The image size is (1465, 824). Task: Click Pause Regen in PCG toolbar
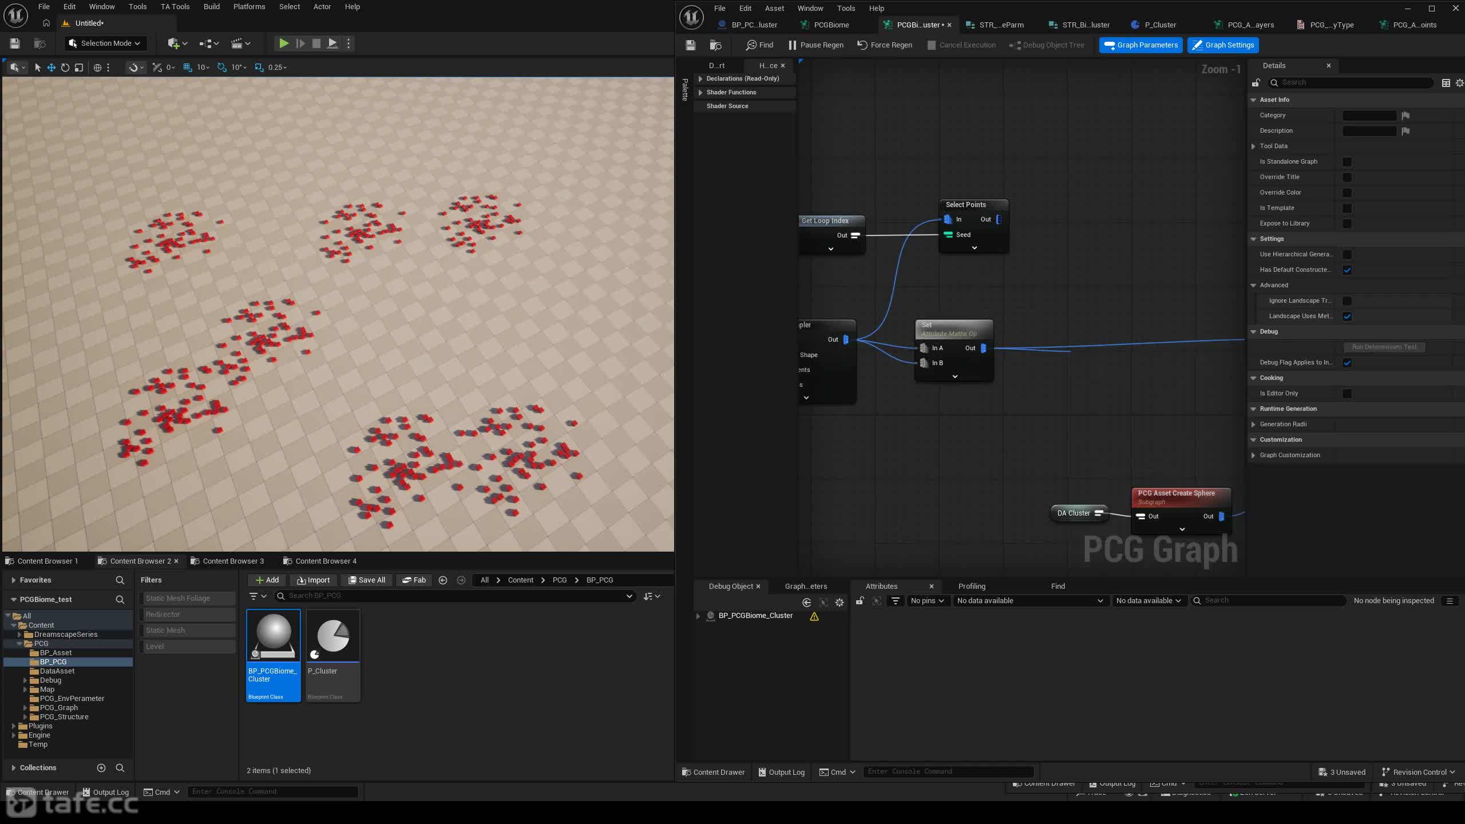815,45
